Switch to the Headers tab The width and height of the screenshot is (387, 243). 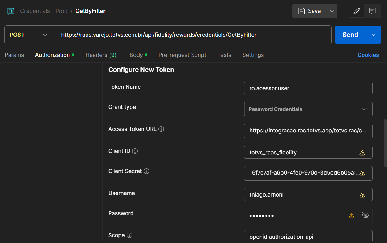101,55
